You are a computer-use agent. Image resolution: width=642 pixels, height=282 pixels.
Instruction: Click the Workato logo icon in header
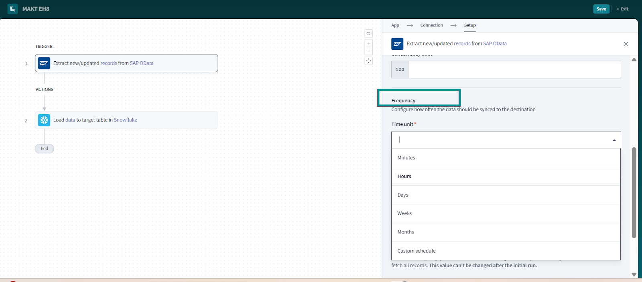(x=13, y=9)
